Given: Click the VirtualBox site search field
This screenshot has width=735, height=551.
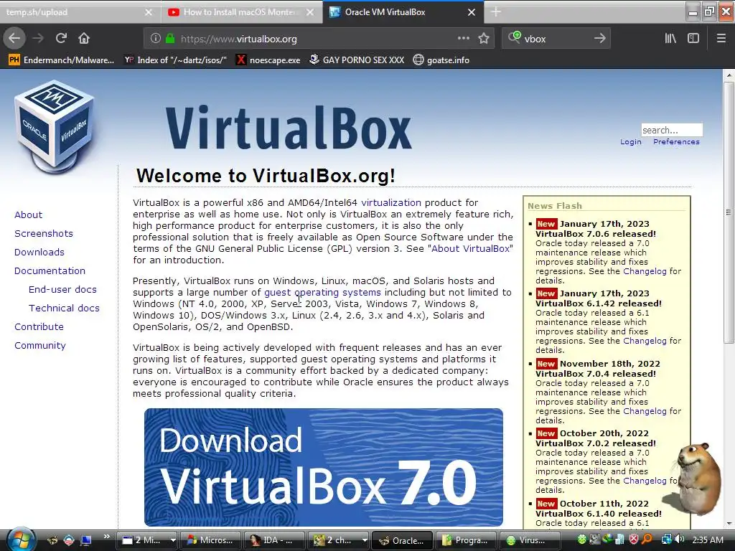Looking at the screenshot, I should point(672,130).
